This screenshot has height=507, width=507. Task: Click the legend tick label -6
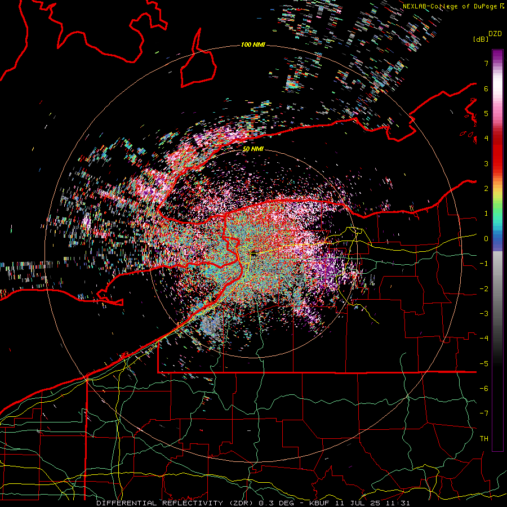[x=484, y=389]
